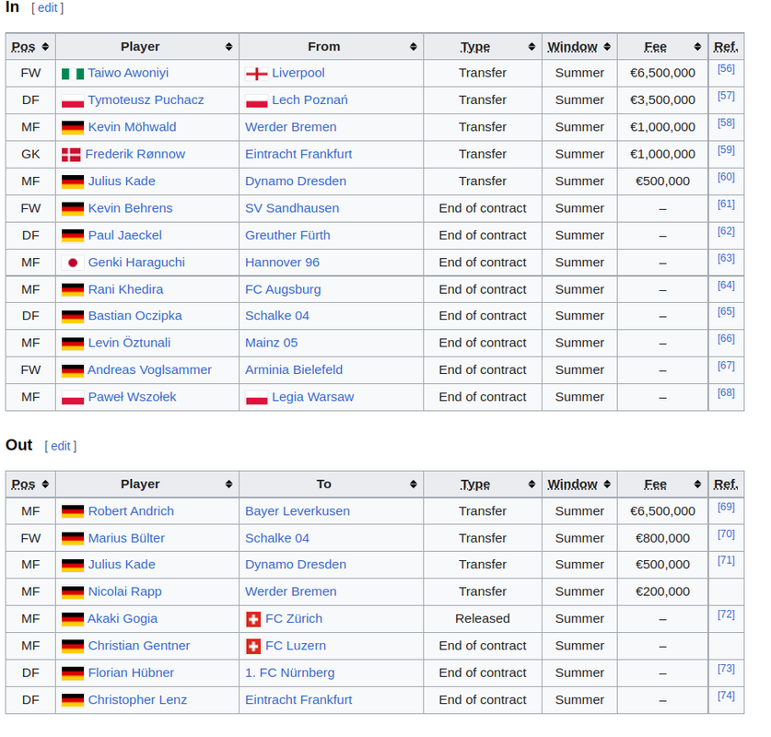
Task: Open the FC Augsburg club link
Action: pyautogui.click(x=283, y=289)
